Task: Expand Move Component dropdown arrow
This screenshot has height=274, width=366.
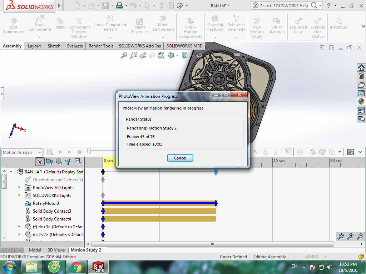Action: tap(163, 37)
